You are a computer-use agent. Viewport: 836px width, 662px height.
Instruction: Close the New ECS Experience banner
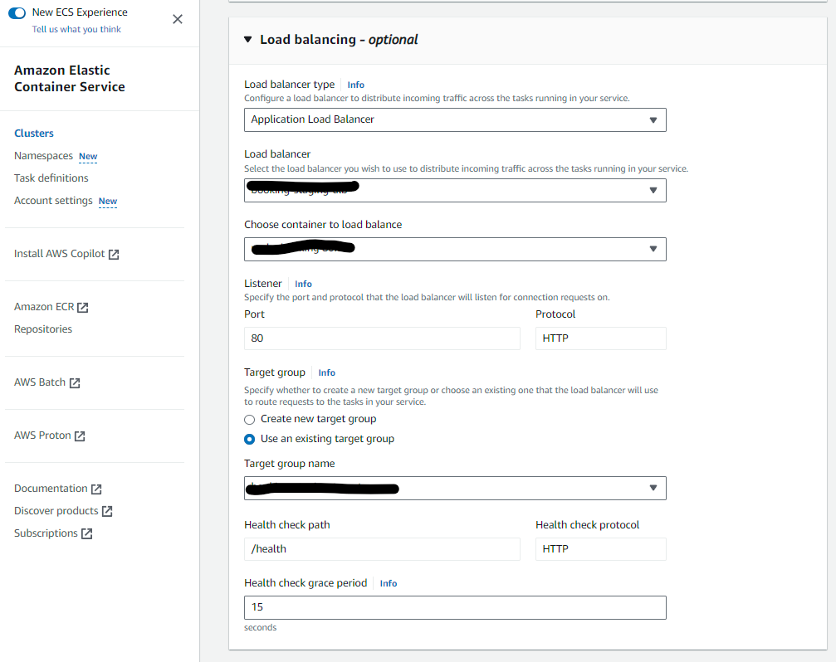pos(178,19)
